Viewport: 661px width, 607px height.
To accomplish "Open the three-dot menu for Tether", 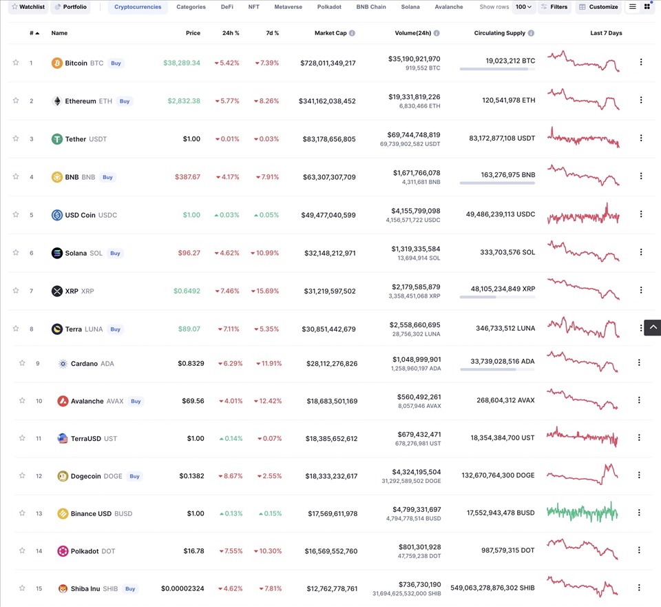I will pyautogui.click(x=640, y=138).
